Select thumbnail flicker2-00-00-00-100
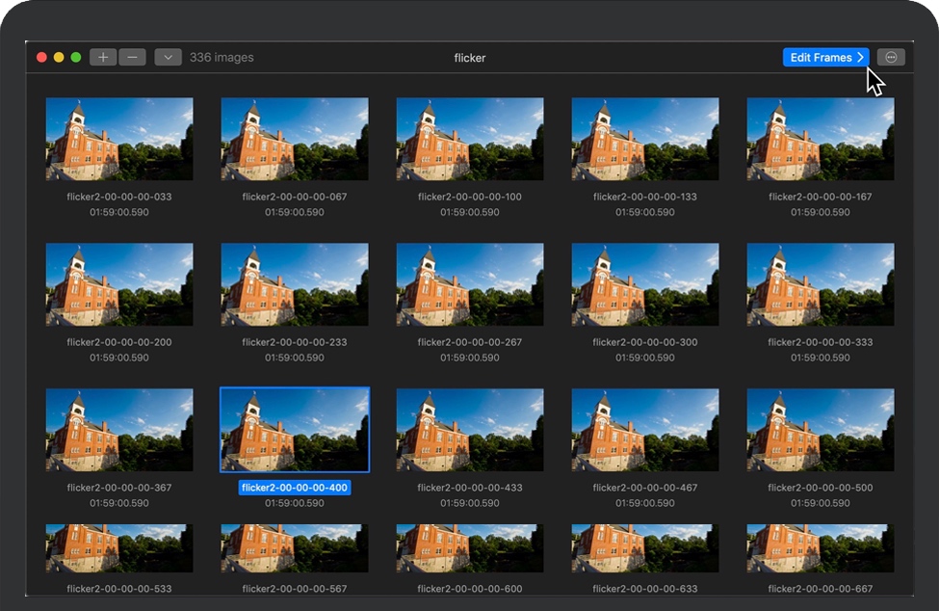This screenshot has height=611, width=939. (x=470, y=139)
